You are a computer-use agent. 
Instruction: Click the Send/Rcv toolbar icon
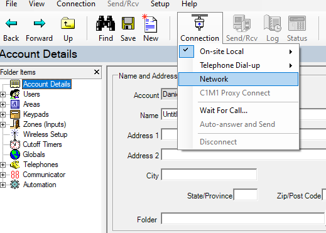pos(242,23)
